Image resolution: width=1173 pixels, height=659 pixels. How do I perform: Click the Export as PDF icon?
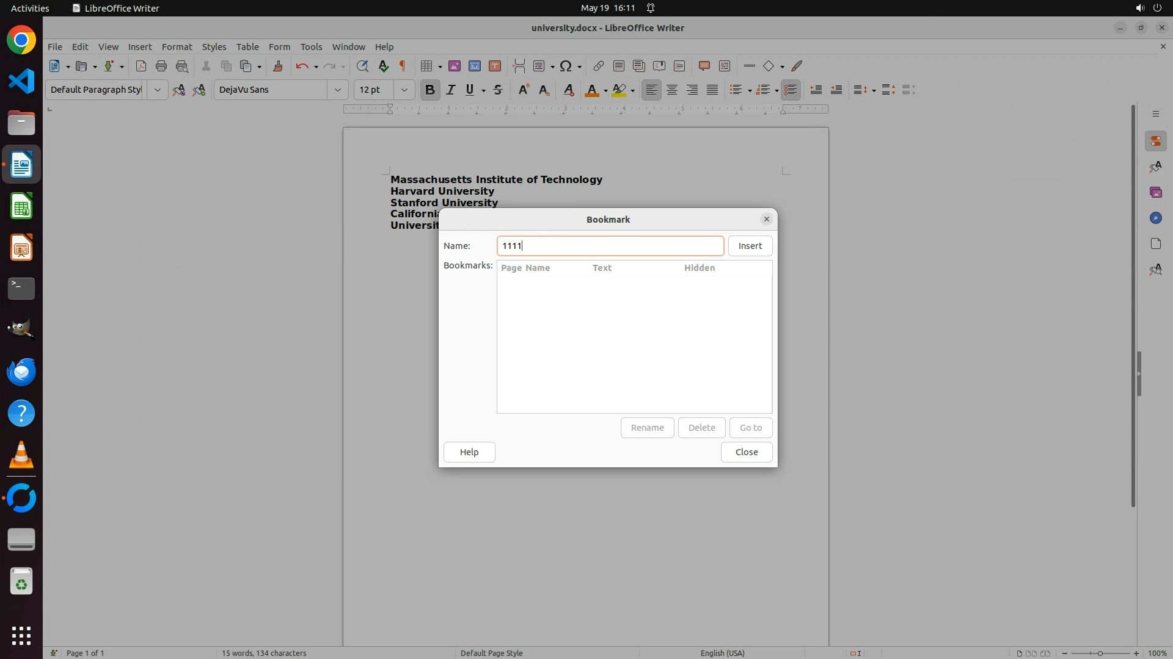coord(141,66)
